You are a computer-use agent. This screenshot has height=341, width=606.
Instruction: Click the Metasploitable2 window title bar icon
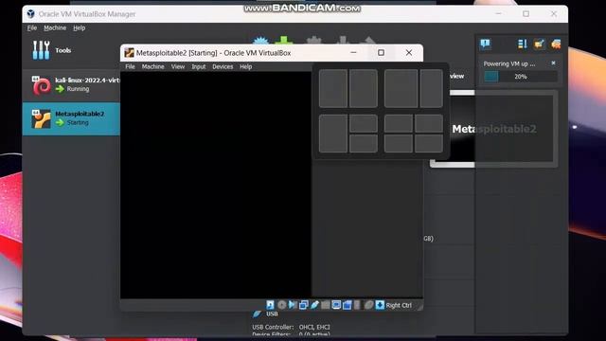[129, 53]
